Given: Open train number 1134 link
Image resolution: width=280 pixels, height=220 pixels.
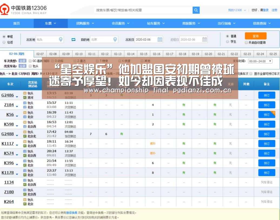Looking at the screenshot, I should coord(9,182).
